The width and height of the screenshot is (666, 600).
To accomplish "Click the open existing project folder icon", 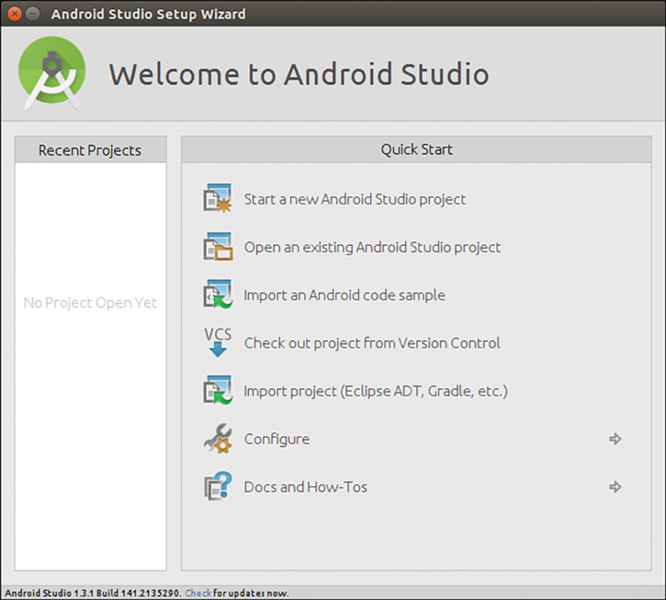I will click(218, 247).
